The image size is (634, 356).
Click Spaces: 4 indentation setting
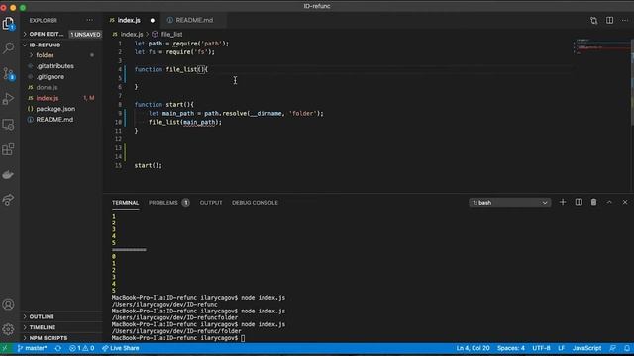pyautogui.click(x=511, y=348)
